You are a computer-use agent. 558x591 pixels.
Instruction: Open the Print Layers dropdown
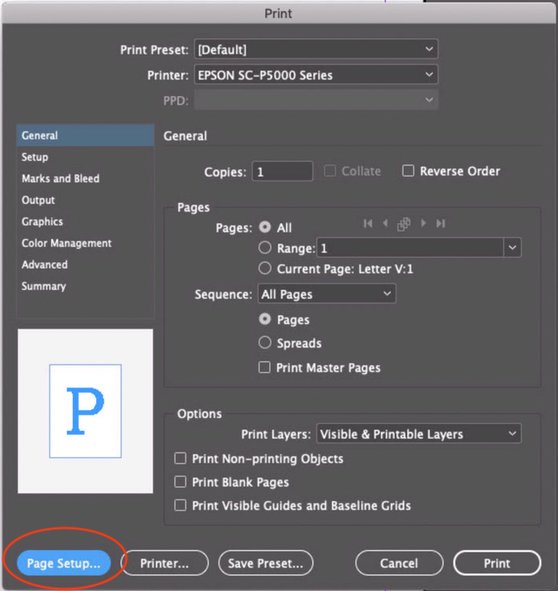pyautogui.click(x=418, y=433)
